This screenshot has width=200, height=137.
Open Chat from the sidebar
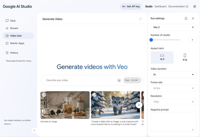(x=13, y=21)
